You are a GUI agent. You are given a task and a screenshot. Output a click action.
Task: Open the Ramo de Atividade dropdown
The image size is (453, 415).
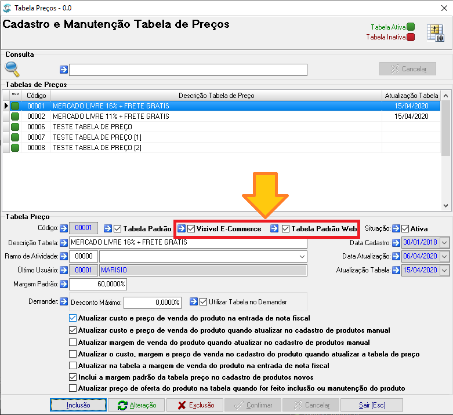click(x=302, y=257)
